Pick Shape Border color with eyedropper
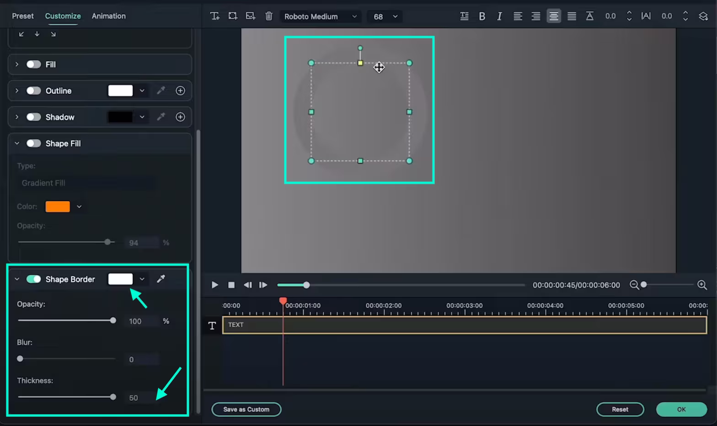This screenshot has width=717, height=426. (x=161, y=279)
